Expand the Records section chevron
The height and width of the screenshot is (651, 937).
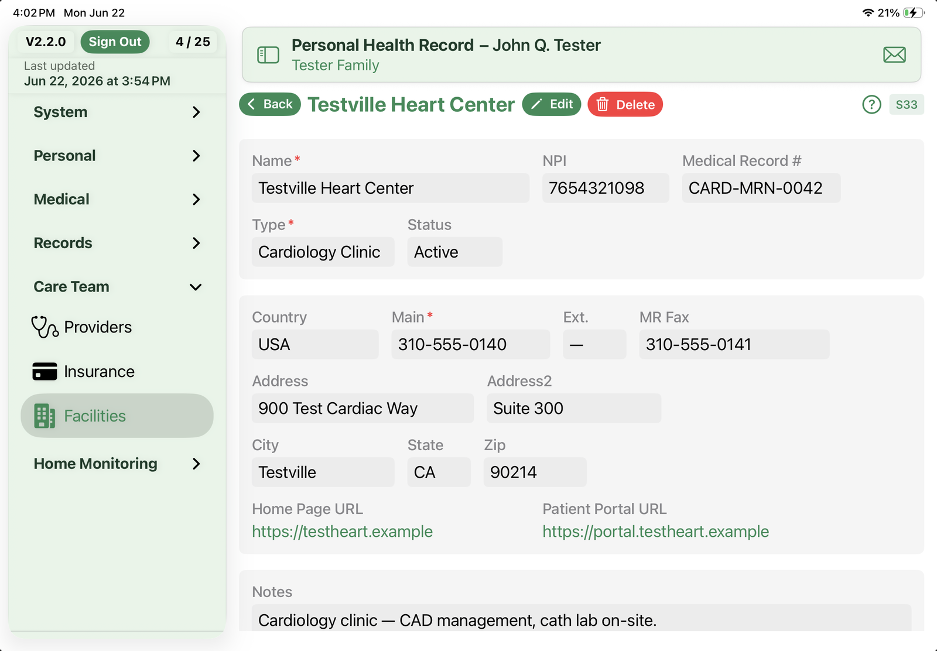pyautogui.click(x=196, y=243)
